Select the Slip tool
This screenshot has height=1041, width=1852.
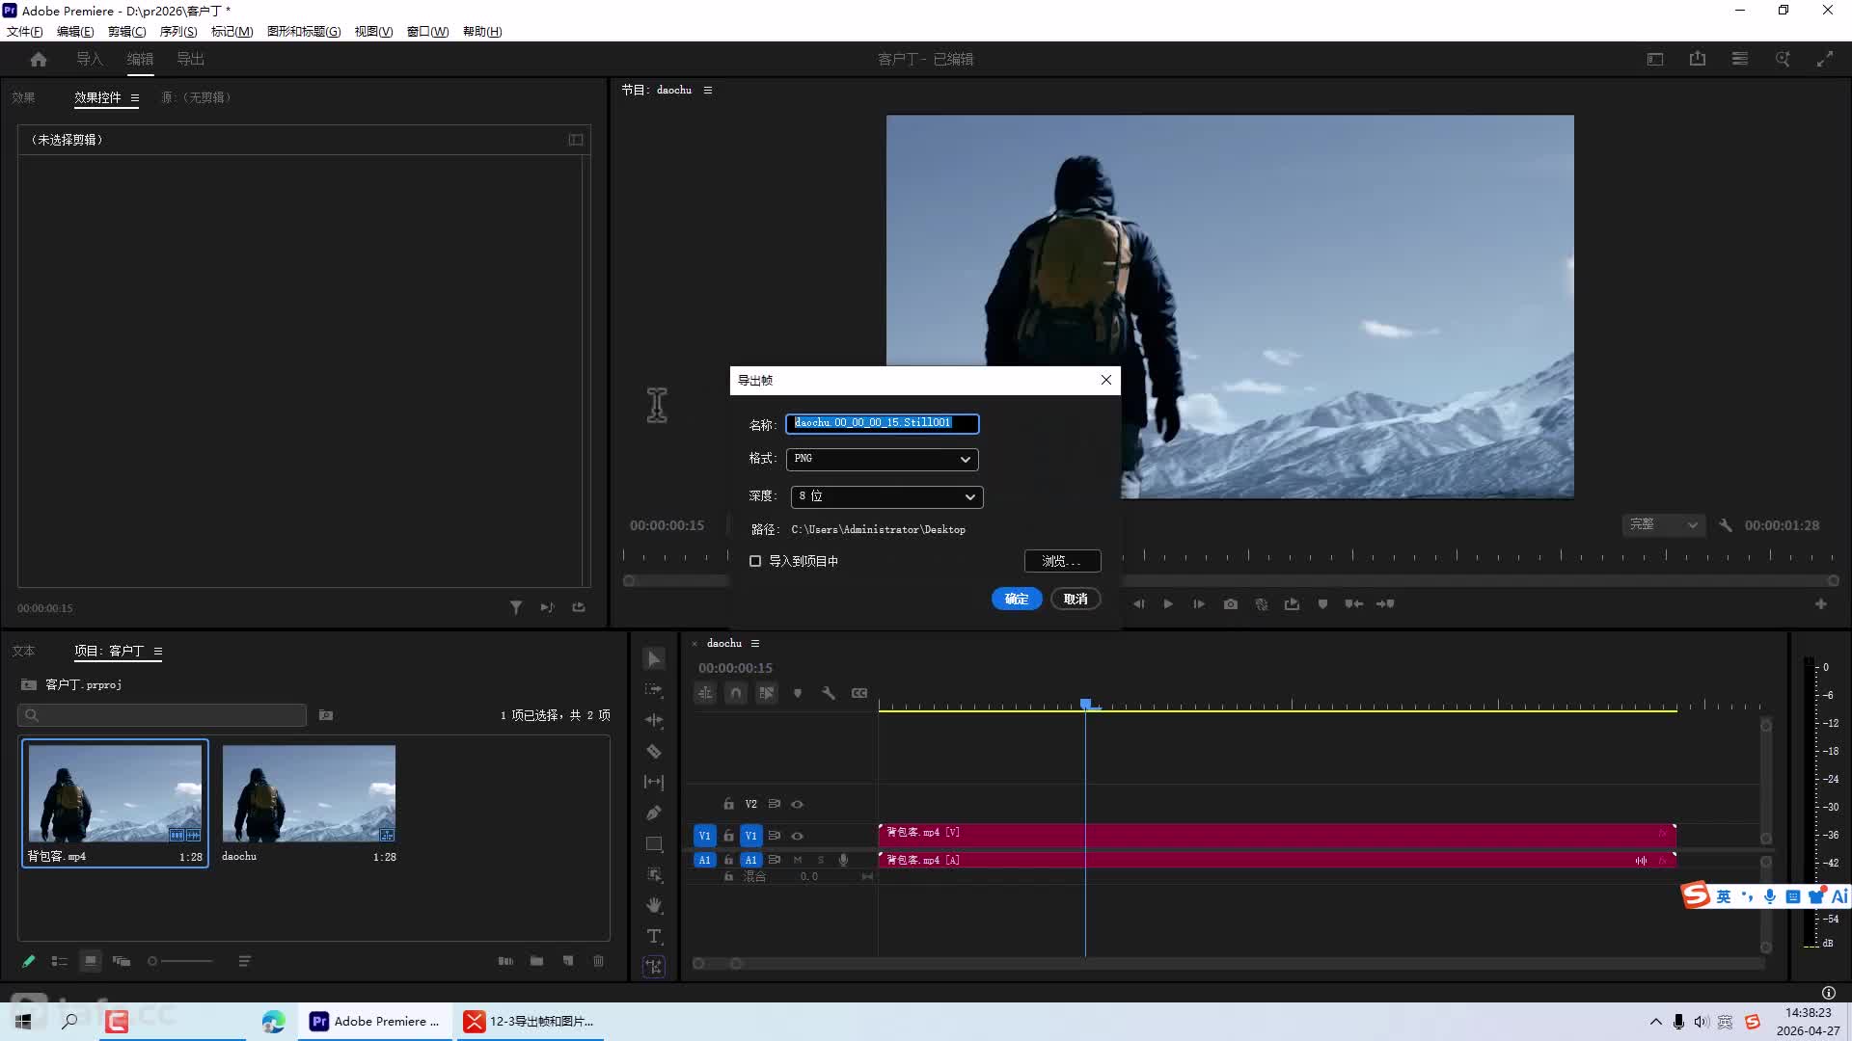(x=654, y=783)
